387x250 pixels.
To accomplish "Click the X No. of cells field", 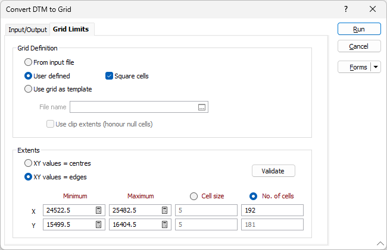I will [x=272, y=210].
